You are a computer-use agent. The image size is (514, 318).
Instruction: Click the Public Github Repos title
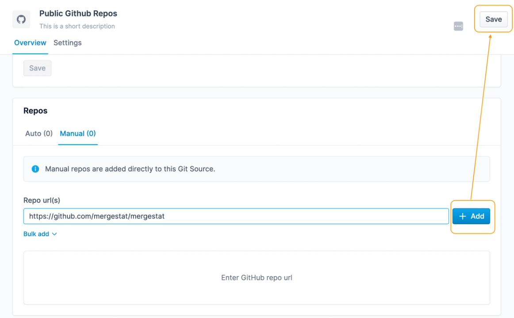coord(78,13)
